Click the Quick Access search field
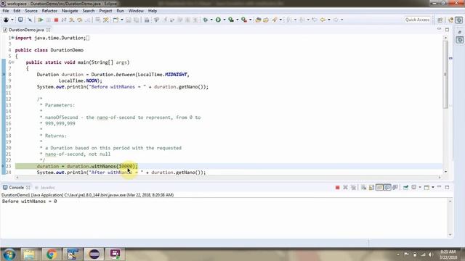465x261 pixels. pyautogui.click(x=417, y=20)
